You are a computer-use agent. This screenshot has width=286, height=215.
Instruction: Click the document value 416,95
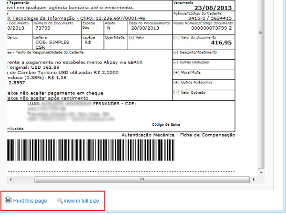(x=221, y=43)
